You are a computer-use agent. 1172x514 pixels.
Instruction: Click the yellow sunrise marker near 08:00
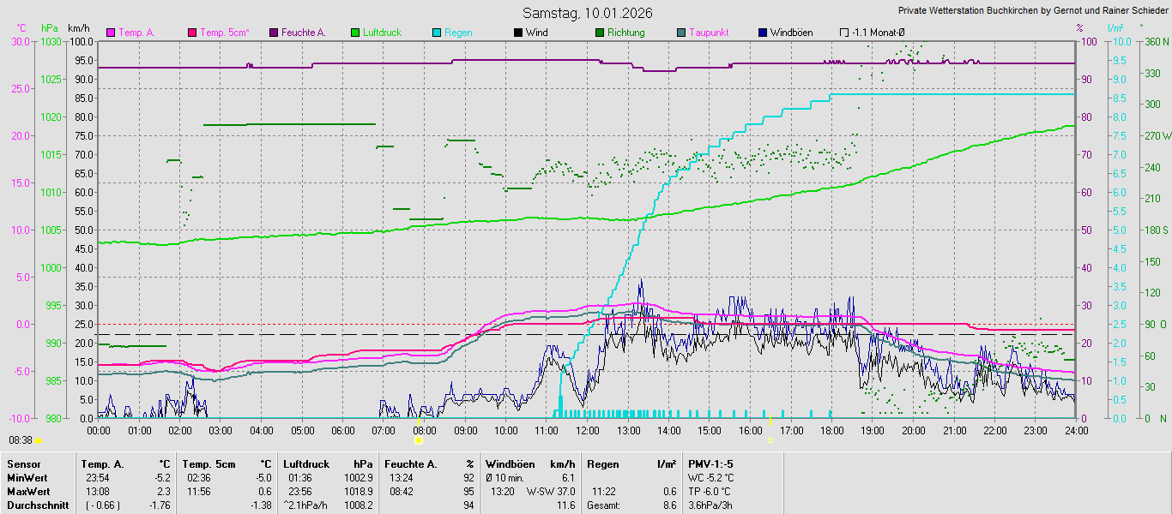coord(419,440)
